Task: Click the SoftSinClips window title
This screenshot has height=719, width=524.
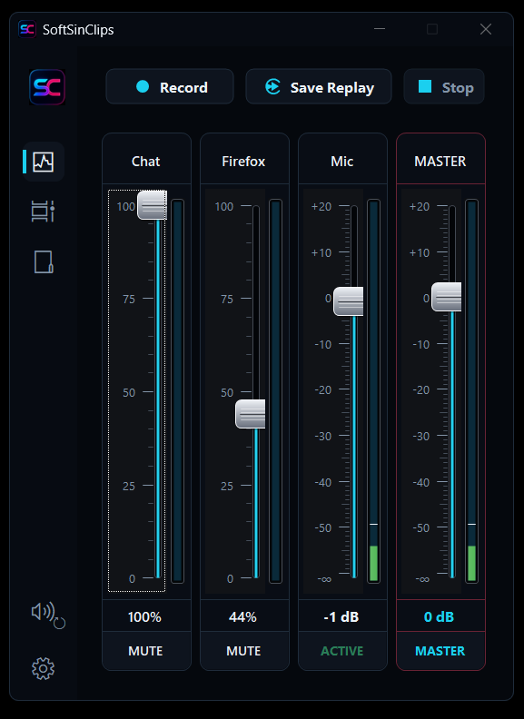Action: point(78,30)
